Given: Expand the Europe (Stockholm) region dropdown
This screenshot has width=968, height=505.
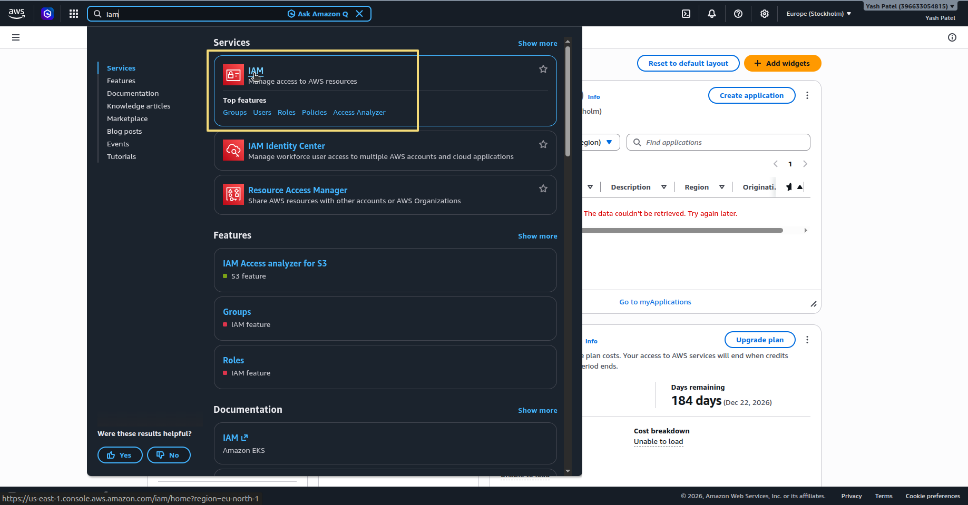Looking at the screenshot, I should pos(818,14).
